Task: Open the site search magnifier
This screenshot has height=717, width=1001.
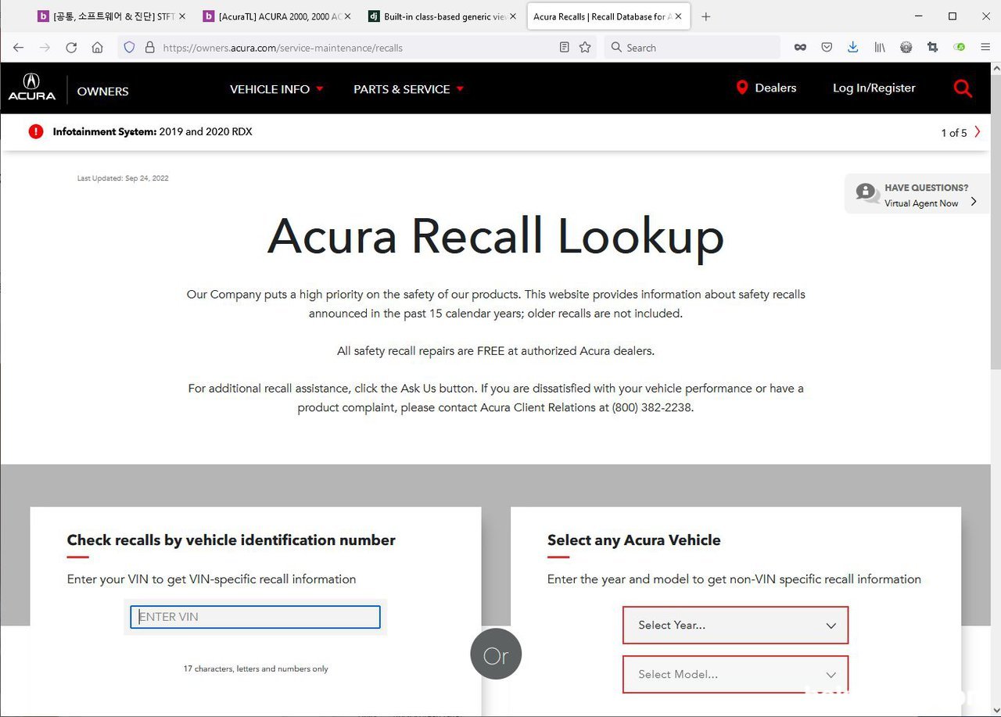Action: [963, 88]
